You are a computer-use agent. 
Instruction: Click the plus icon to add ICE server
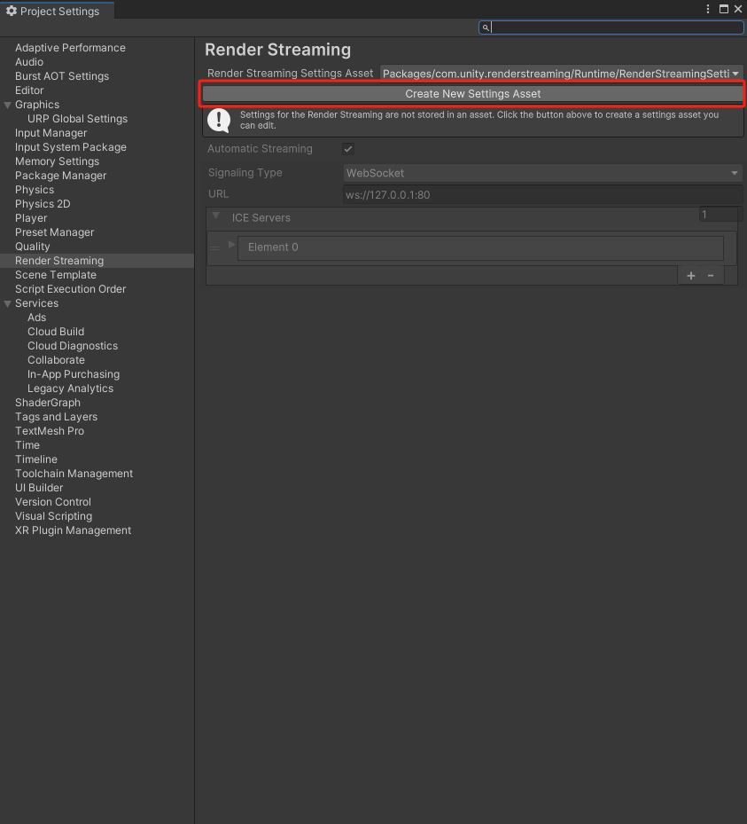[691, 276]
